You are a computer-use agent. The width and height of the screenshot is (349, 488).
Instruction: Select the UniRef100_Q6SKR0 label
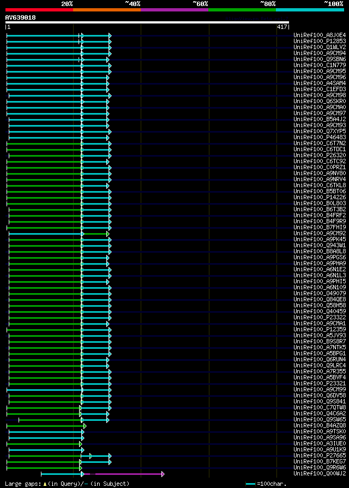tap(320, 101)
